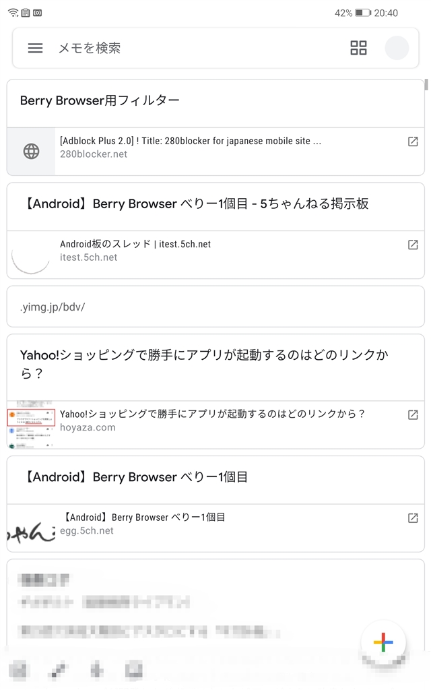Switch notes to grid view

(x=358, y=48)
